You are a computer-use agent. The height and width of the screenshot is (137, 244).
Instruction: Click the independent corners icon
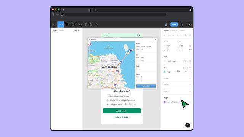click(190, 50)
